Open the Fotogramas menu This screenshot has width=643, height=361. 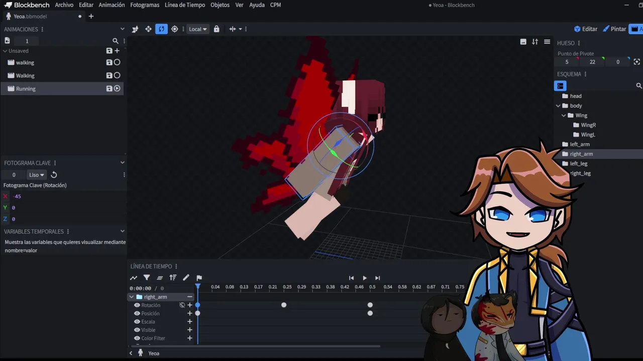tap(145, 5)
